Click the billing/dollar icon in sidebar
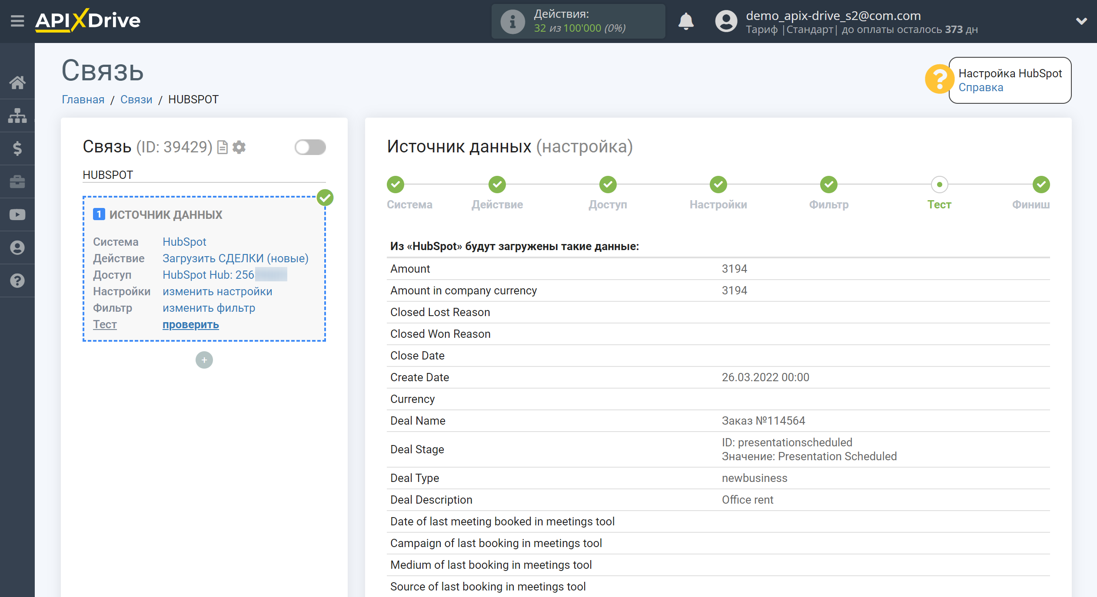Image resolution: width=1097 pixels, height=597 pixels. coord(18,148)
